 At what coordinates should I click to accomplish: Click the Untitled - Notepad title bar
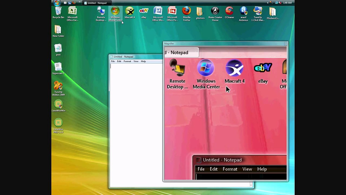[x=136, y=57]
